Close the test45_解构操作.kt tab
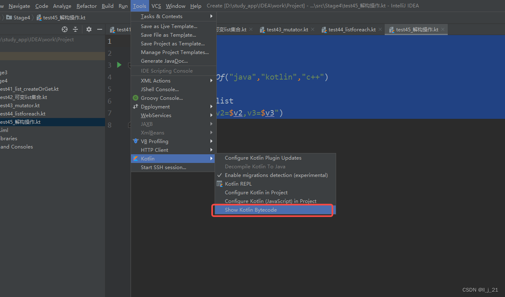505x297 pixels. (x=443, y=29)
